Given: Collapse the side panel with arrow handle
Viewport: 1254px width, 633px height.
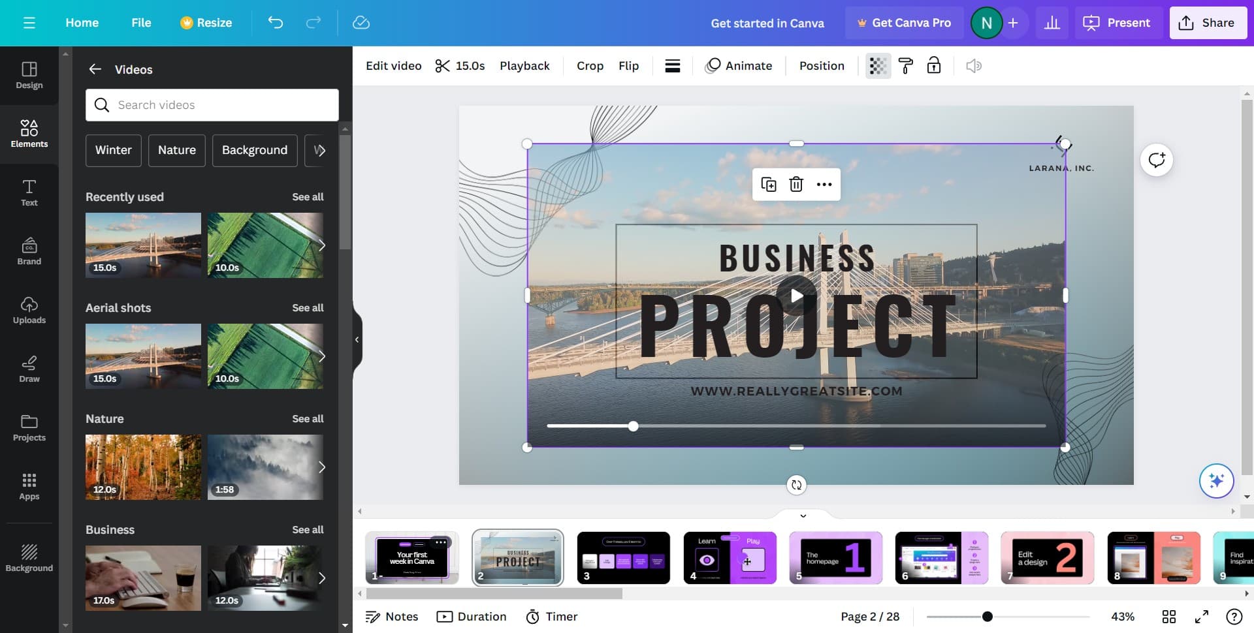Looking at the screenshot, I should point(357,339).
